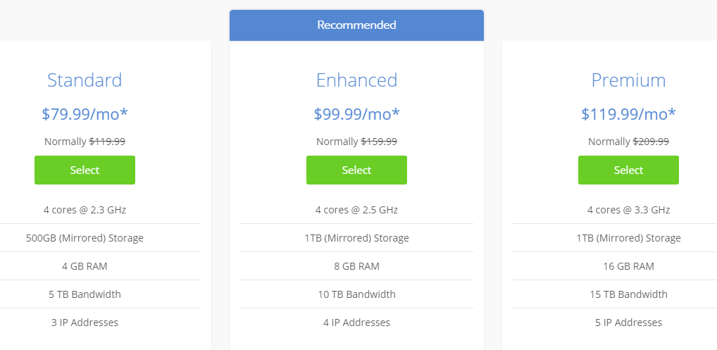Click 500GB (Mirrored) Storage row
Image resolution: width=717 pixels, height=350 pixels.
pos(85,238)
